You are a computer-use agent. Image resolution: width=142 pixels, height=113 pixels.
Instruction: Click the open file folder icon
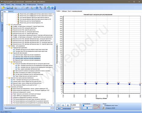pos(3,8)
